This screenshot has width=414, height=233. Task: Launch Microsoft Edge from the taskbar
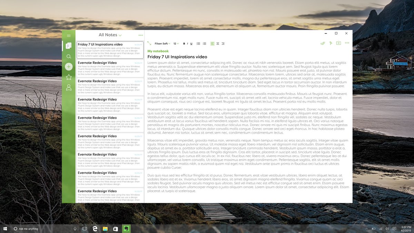[95, 229]
